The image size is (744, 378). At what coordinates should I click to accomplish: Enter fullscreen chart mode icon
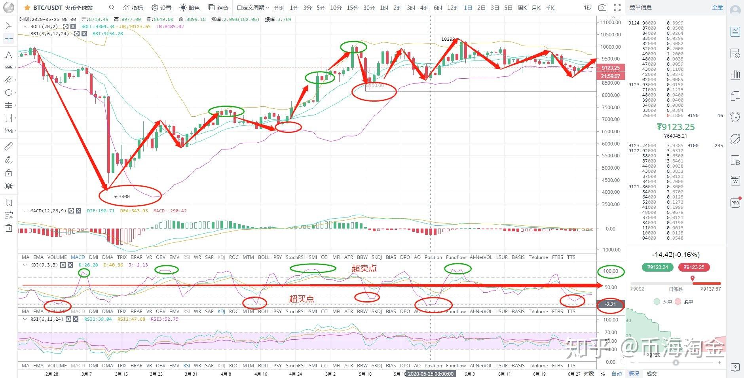point(617,8)
